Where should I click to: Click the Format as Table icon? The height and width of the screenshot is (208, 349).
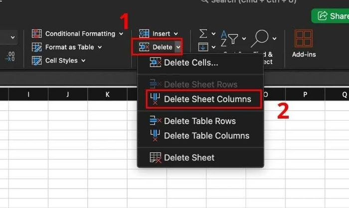click(37, 47)
